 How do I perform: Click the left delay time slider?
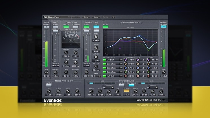[x=101, y=83]
